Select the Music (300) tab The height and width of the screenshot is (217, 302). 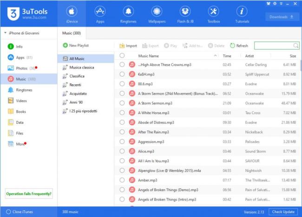point(72,33)
